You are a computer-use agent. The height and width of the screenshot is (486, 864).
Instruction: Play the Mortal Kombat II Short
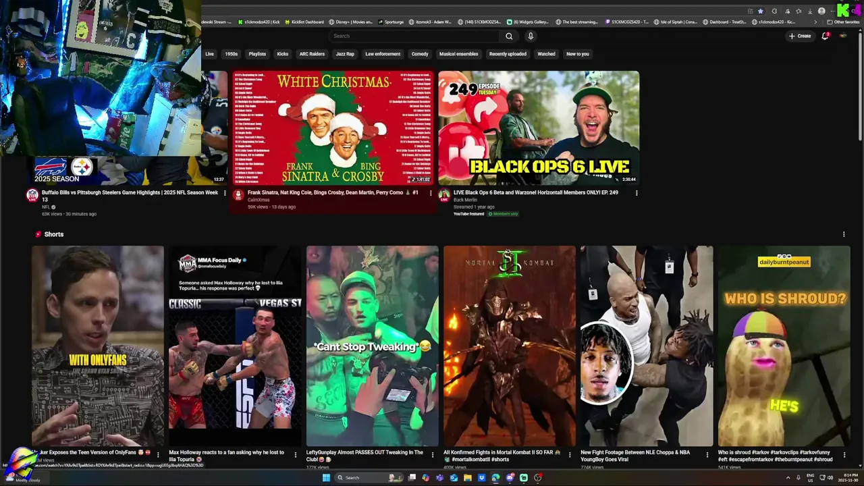pos(509,346)
